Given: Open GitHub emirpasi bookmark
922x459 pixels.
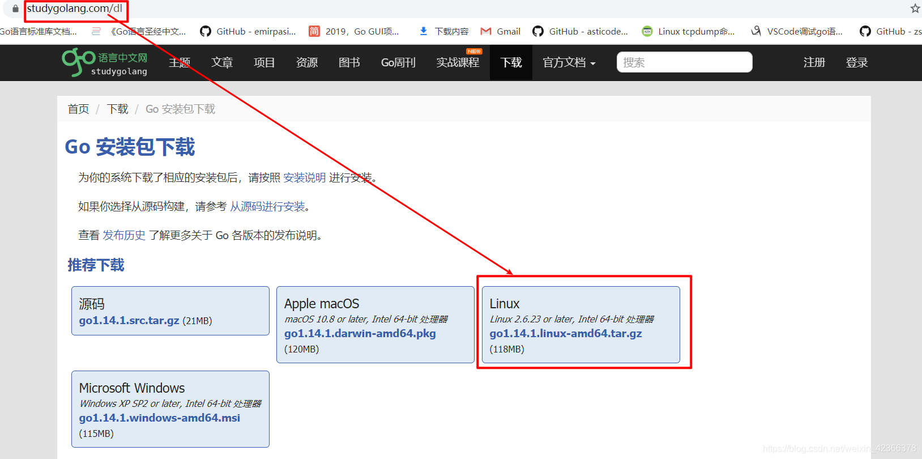Looking at the screenshot, I should point(248,31).
